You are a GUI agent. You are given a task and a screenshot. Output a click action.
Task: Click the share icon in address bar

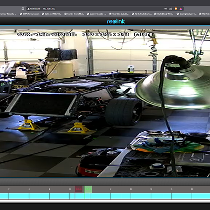click(171, 9)
